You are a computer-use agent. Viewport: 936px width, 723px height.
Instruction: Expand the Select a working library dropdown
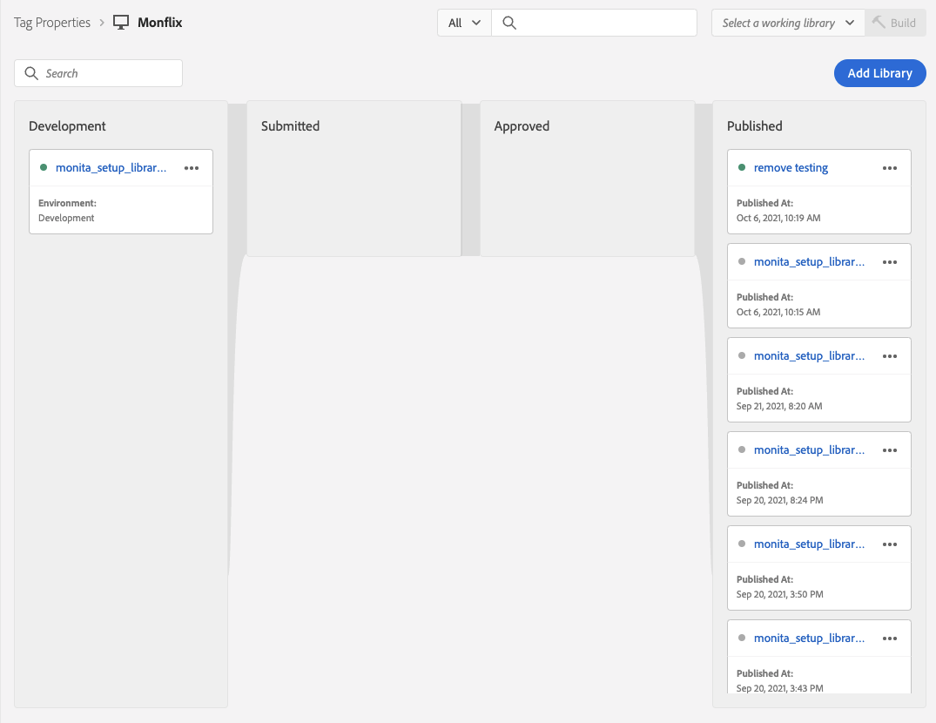(x=786, y=22)
